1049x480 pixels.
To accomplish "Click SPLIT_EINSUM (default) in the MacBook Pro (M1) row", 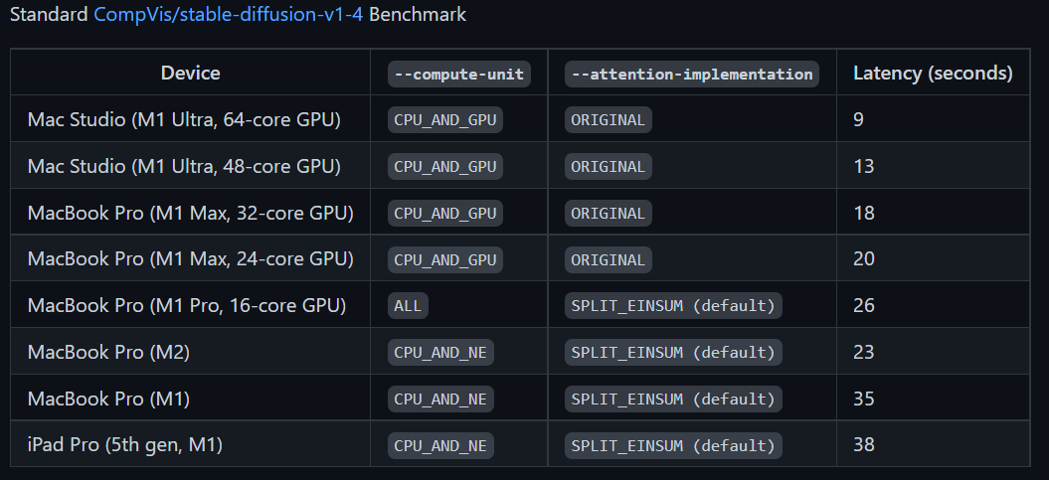I will [x=673, y=400].
